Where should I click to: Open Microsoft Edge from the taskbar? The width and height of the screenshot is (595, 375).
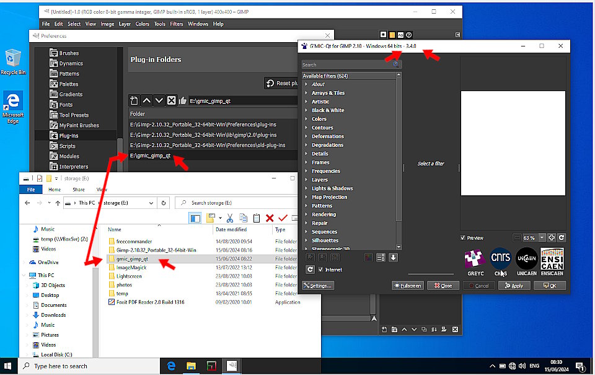coord(171,366)
